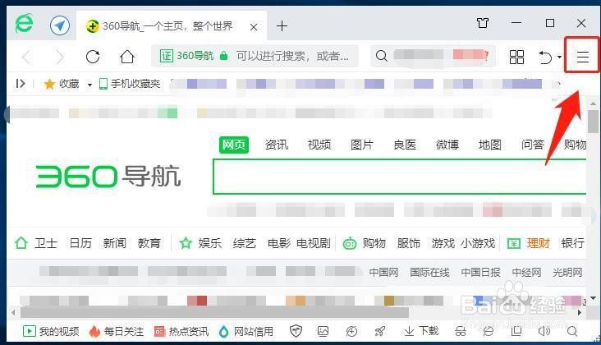601x345 pixels.
Task: Expand the undo closed tabs dropdown arrow
Action: pos(559,57)
